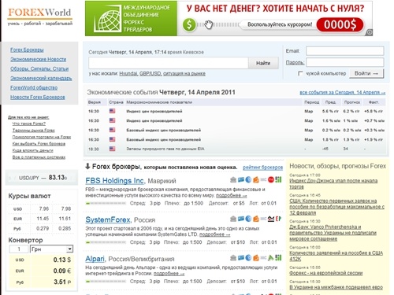
Task: Open the FBS Holdings Inc broker link
Action: [x=115, y=181]
